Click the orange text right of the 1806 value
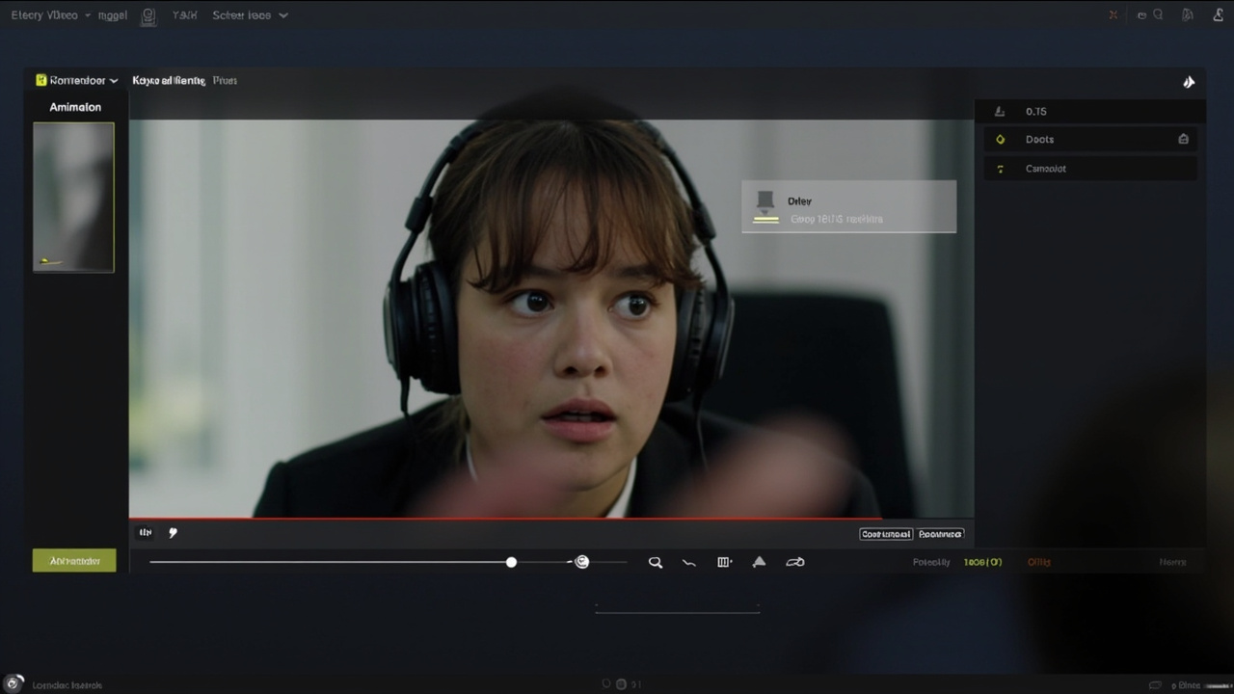This screenshot has width=1234, height=694. [1038, 562]
